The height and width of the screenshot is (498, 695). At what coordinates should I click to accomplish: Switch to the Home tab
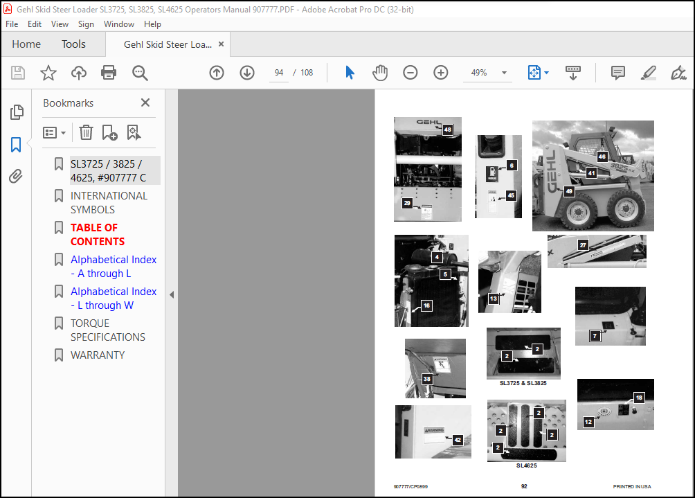tap(26, 44)
